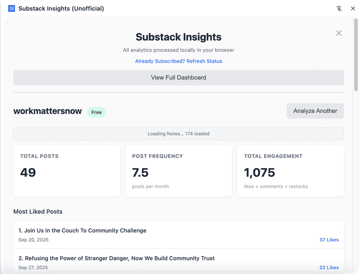Select the Total Posts stat card
359x274 pixels.
(66, 171)
